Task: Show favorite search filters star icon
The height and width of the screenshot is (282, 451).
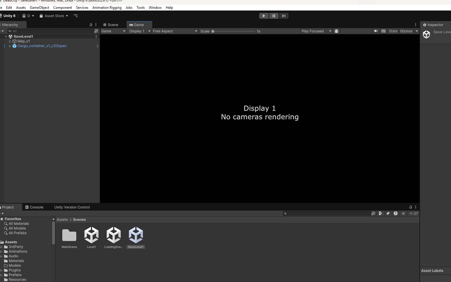Action: click(403, 213)
